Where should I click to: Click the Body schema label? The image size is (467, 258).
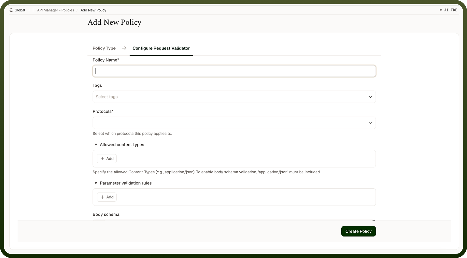[106, 214]
